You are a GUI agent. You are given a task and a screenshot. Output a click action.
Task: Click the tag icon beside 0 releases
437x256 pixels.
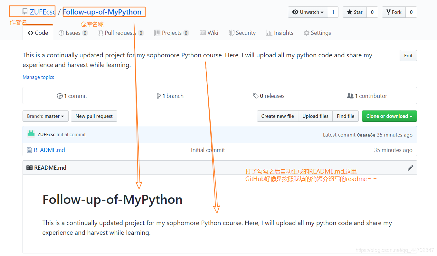[x=256, y=96]
